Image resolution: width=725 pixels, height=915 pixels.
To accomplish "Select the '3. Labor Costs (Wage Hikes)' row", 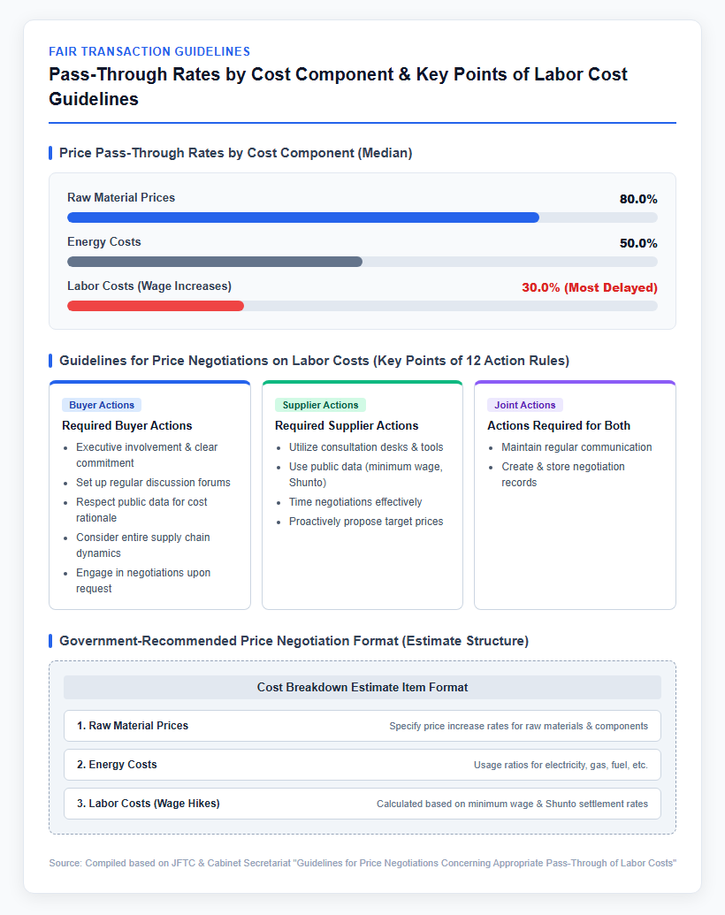I will (x=362, y=804).
